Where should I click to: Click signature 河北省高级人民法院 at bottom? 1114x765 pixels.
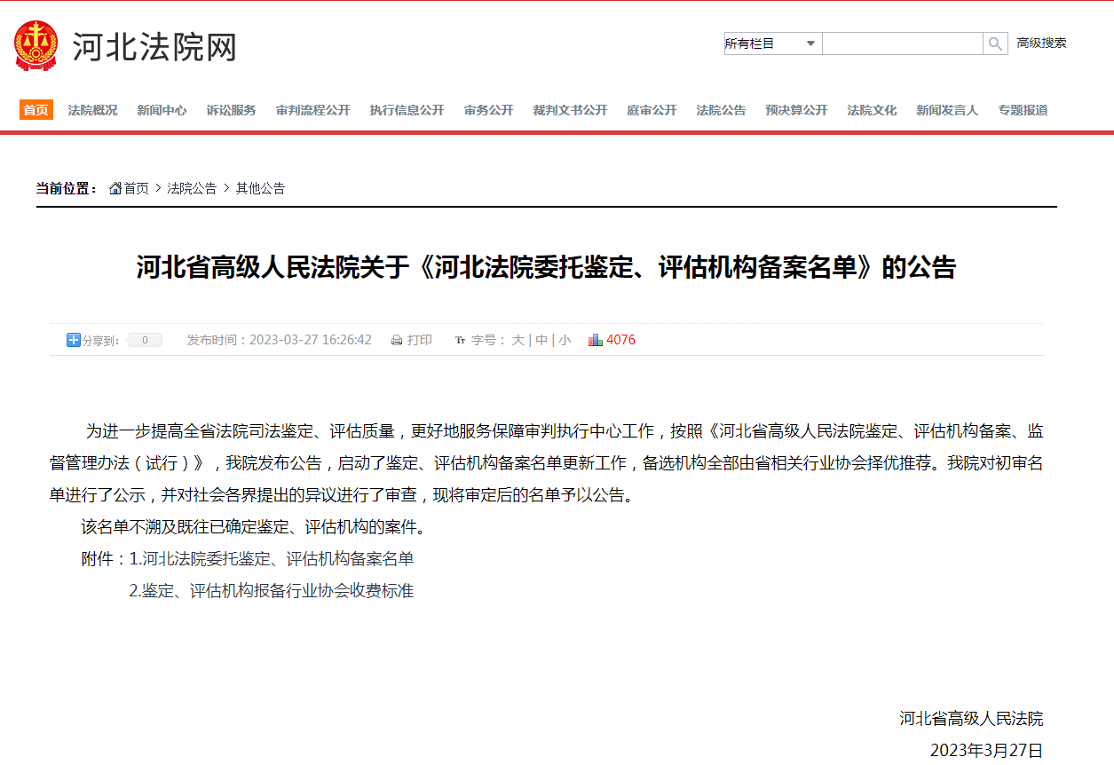click(971, 719)
